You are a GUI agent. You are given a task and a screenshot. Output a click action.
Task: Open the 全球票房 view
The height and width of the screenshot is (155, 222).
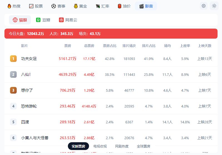144,146
